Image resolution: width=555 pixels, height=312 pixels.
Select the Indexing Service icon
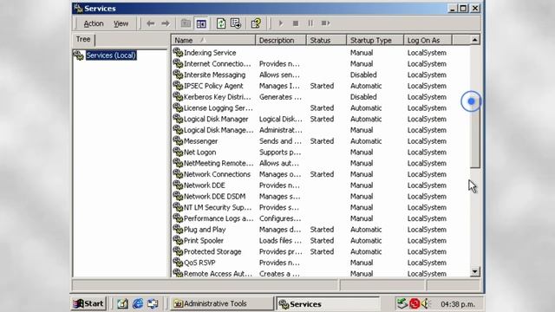pos(178,52)
